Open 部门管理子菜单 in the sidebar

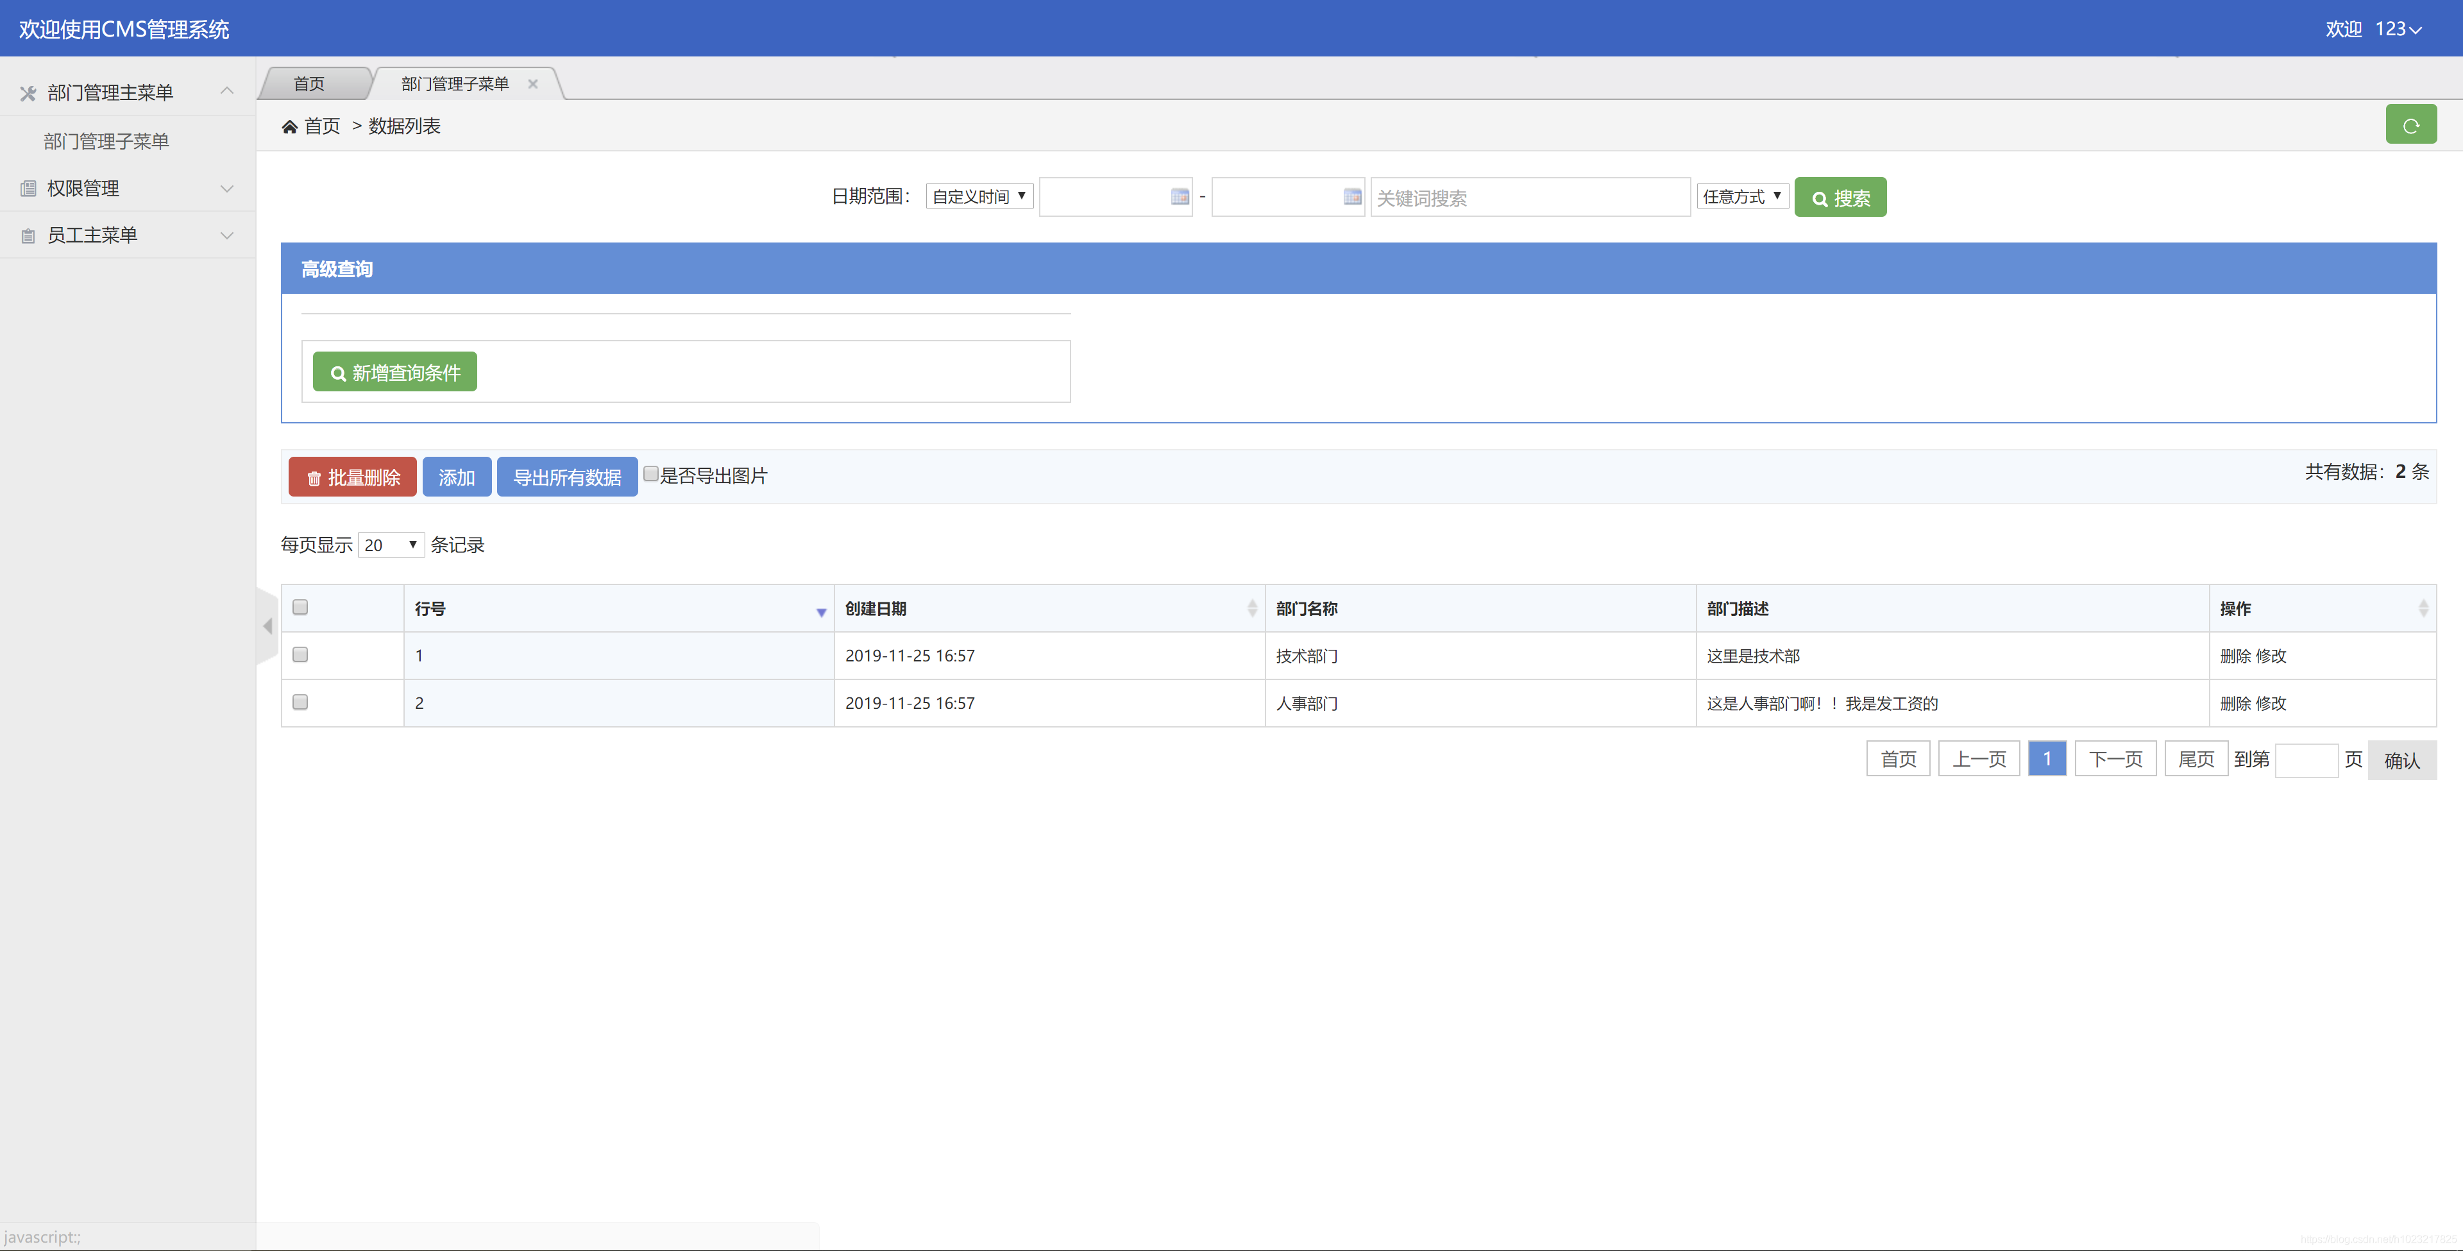pos(106,142)
